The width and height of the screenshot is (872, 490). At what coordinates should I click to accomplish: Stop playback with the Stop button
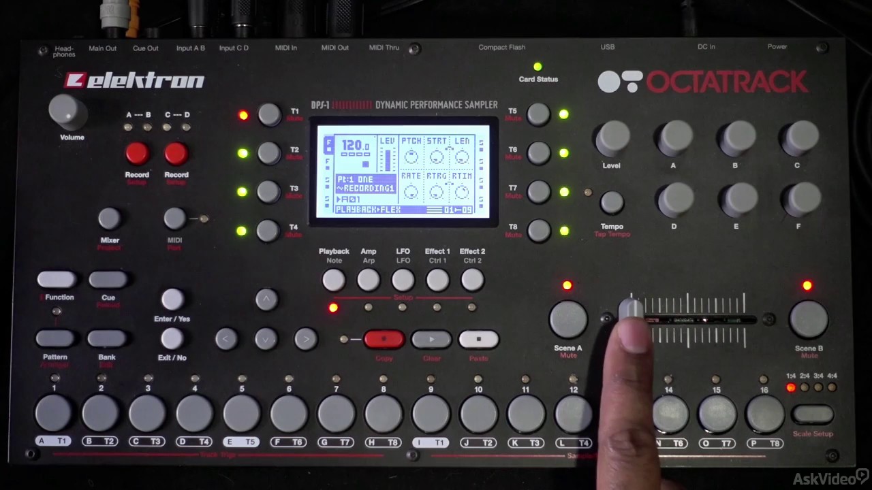click(478, 339)
